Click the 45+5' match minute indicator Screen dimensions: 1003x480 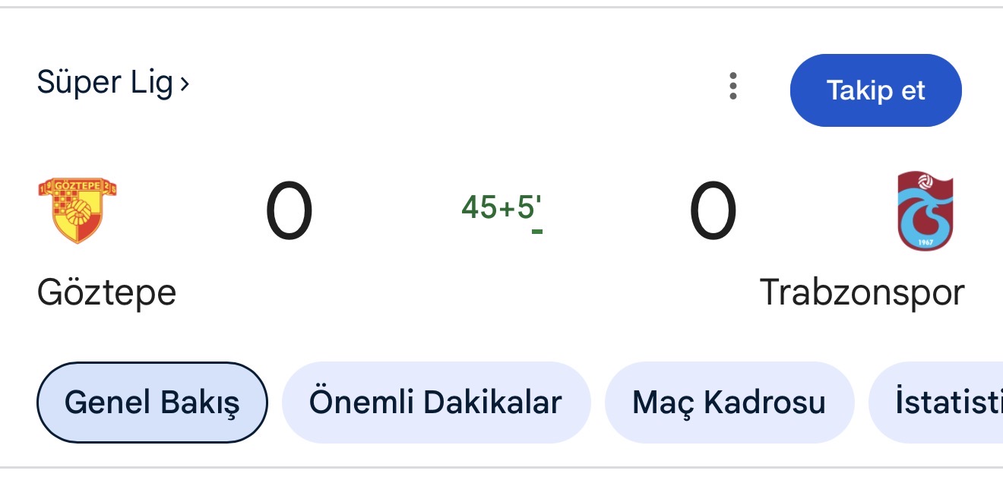click(x=501, y=207)
